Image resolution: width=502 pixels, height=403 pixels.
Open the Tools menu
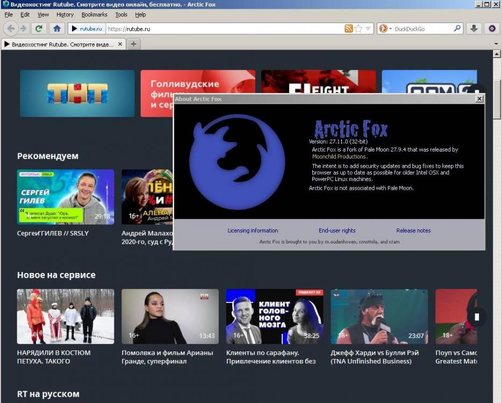tap(121, 15)
